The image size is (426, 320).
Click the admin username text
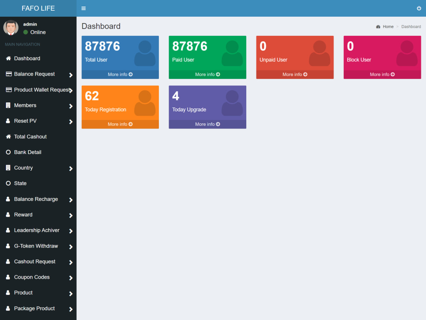[30, 24]
